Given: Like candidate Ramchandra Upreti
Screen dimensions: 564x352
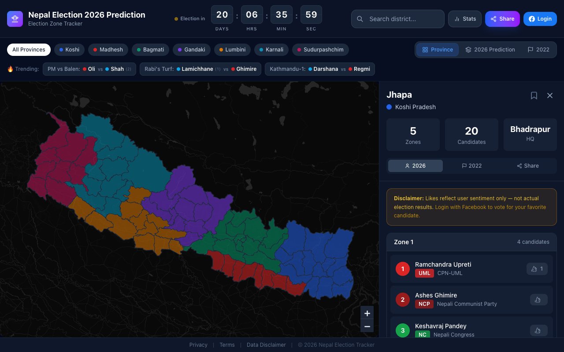Looking at the screenshot, I should [x=537, y=269].
